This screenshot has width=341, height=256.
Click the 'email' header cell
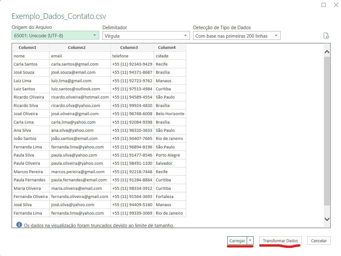click(x=80, y=56)
